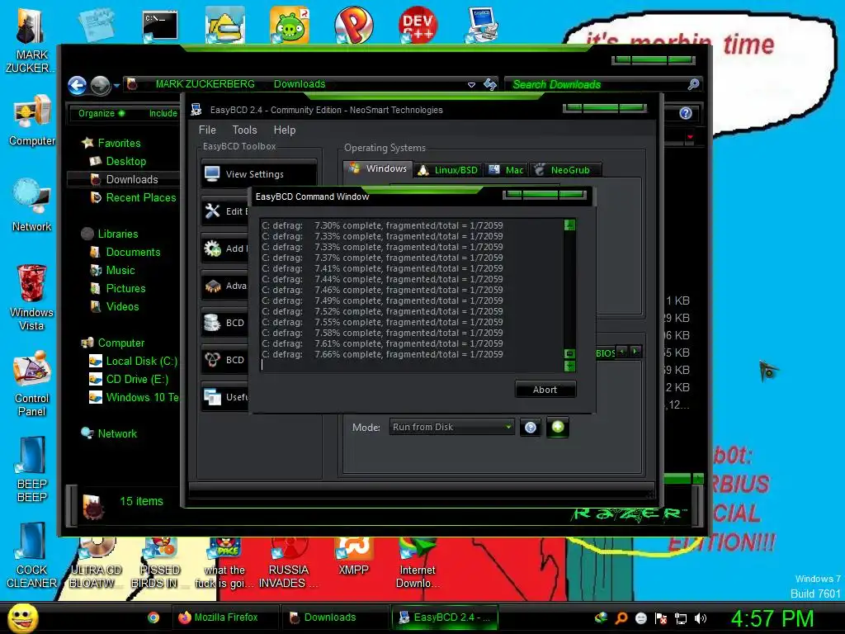Open the Control Panel desktop icon

click(32, 383)
